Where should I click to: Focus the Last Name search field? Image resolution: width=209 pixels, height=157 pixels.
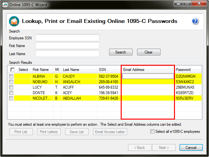pos(67,53)
